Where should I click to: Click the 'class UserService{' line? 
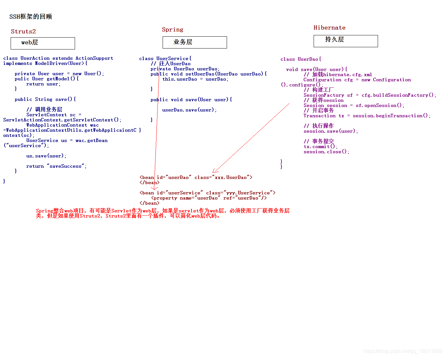coord(166,58)
